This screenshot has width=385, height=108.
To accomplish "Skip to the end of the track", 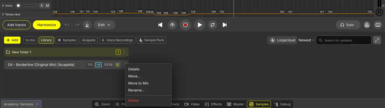I will tap(225, 25).
